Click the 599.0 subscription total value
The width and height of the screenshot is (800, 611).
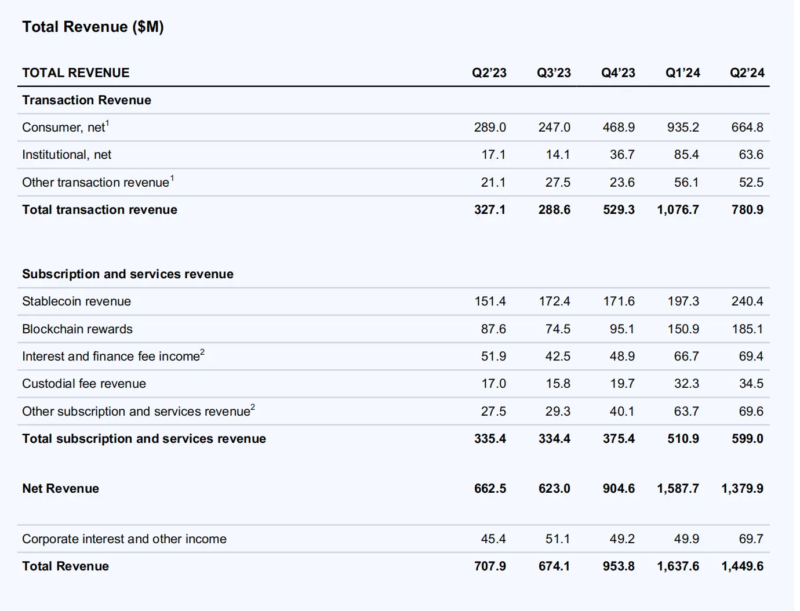pos(748,439)
